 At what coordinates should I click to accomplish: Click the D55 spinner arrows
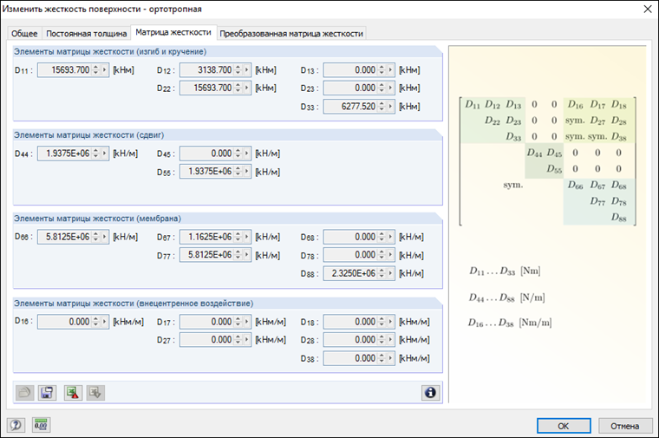point(238,172)
